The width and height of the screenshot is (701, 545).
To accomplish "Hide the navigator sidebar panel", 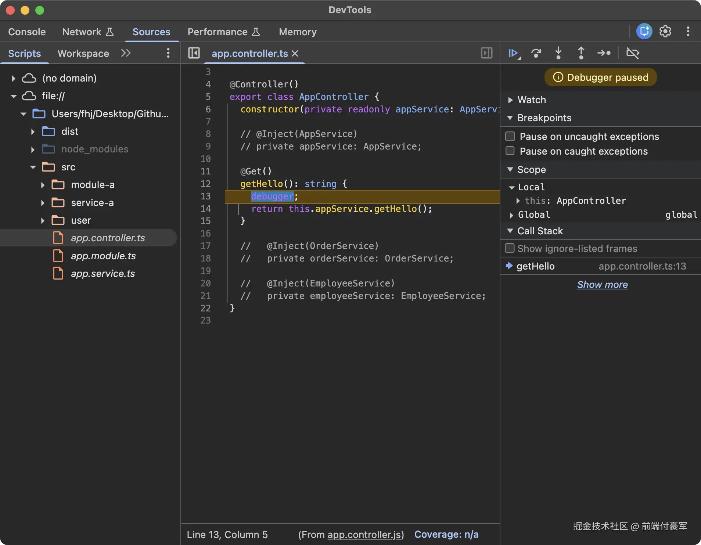I will pos(194,53).
